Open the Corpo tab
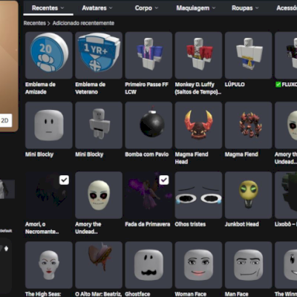Screen dimensions: 297x297 [x=146, y=8]
